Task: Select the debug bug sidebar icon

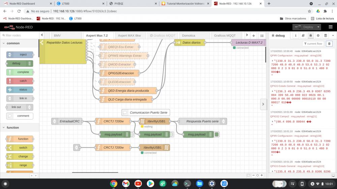Action: 311,36
